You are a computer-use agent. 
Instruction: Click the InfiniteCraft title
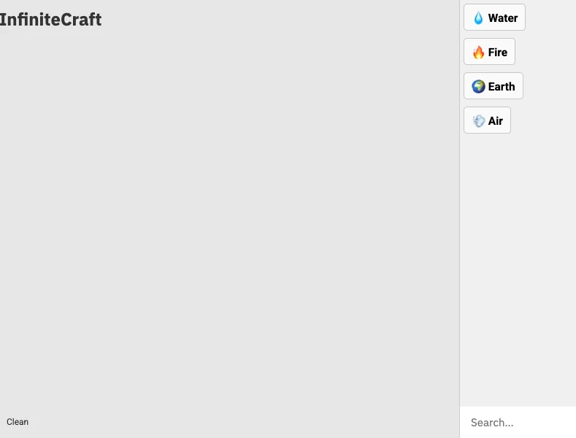[50, 20]
